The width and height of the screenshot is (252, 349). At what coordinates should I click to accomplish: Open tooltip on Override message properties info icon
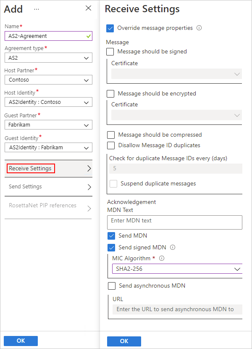[199, 28]
